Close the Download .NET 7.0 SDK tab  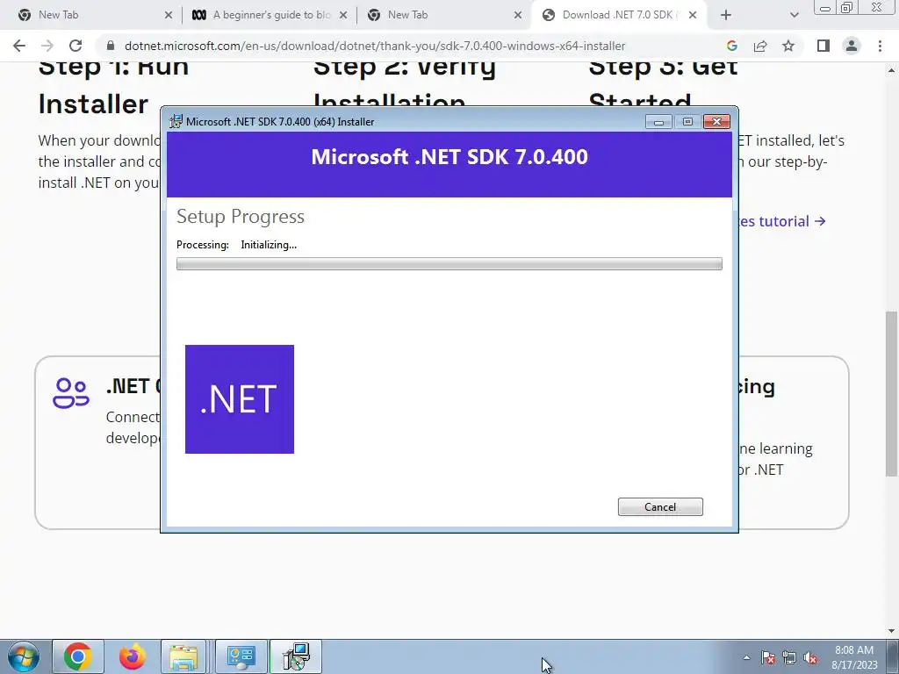[693, 15]
